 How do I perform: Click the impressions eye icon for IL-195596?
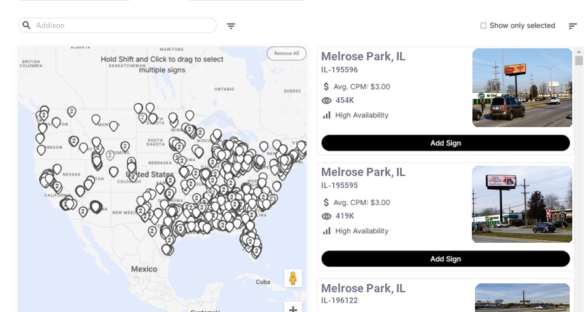point(327,100)
